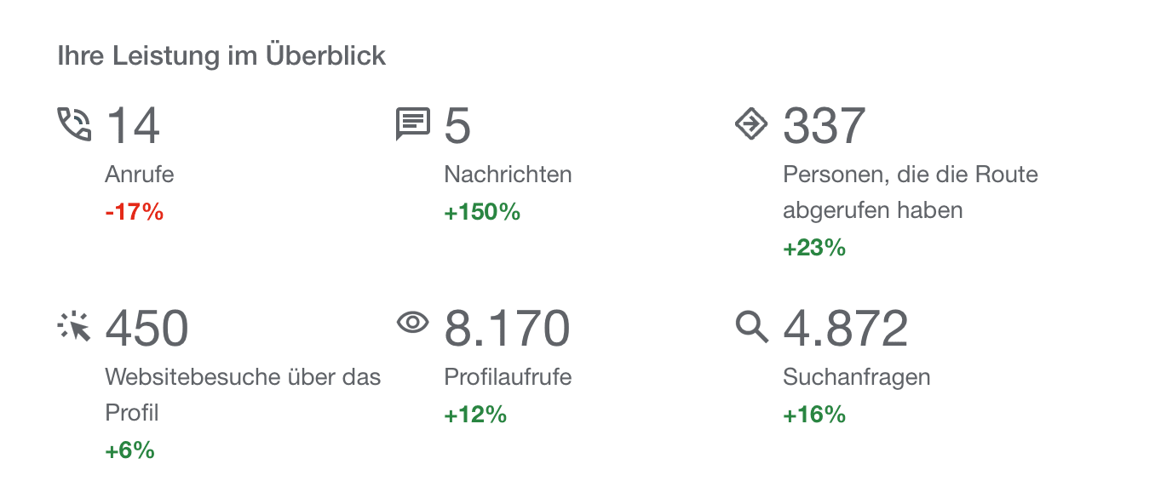
Task: Open the 450 website visits number
Action: click(x=147, y=329)
